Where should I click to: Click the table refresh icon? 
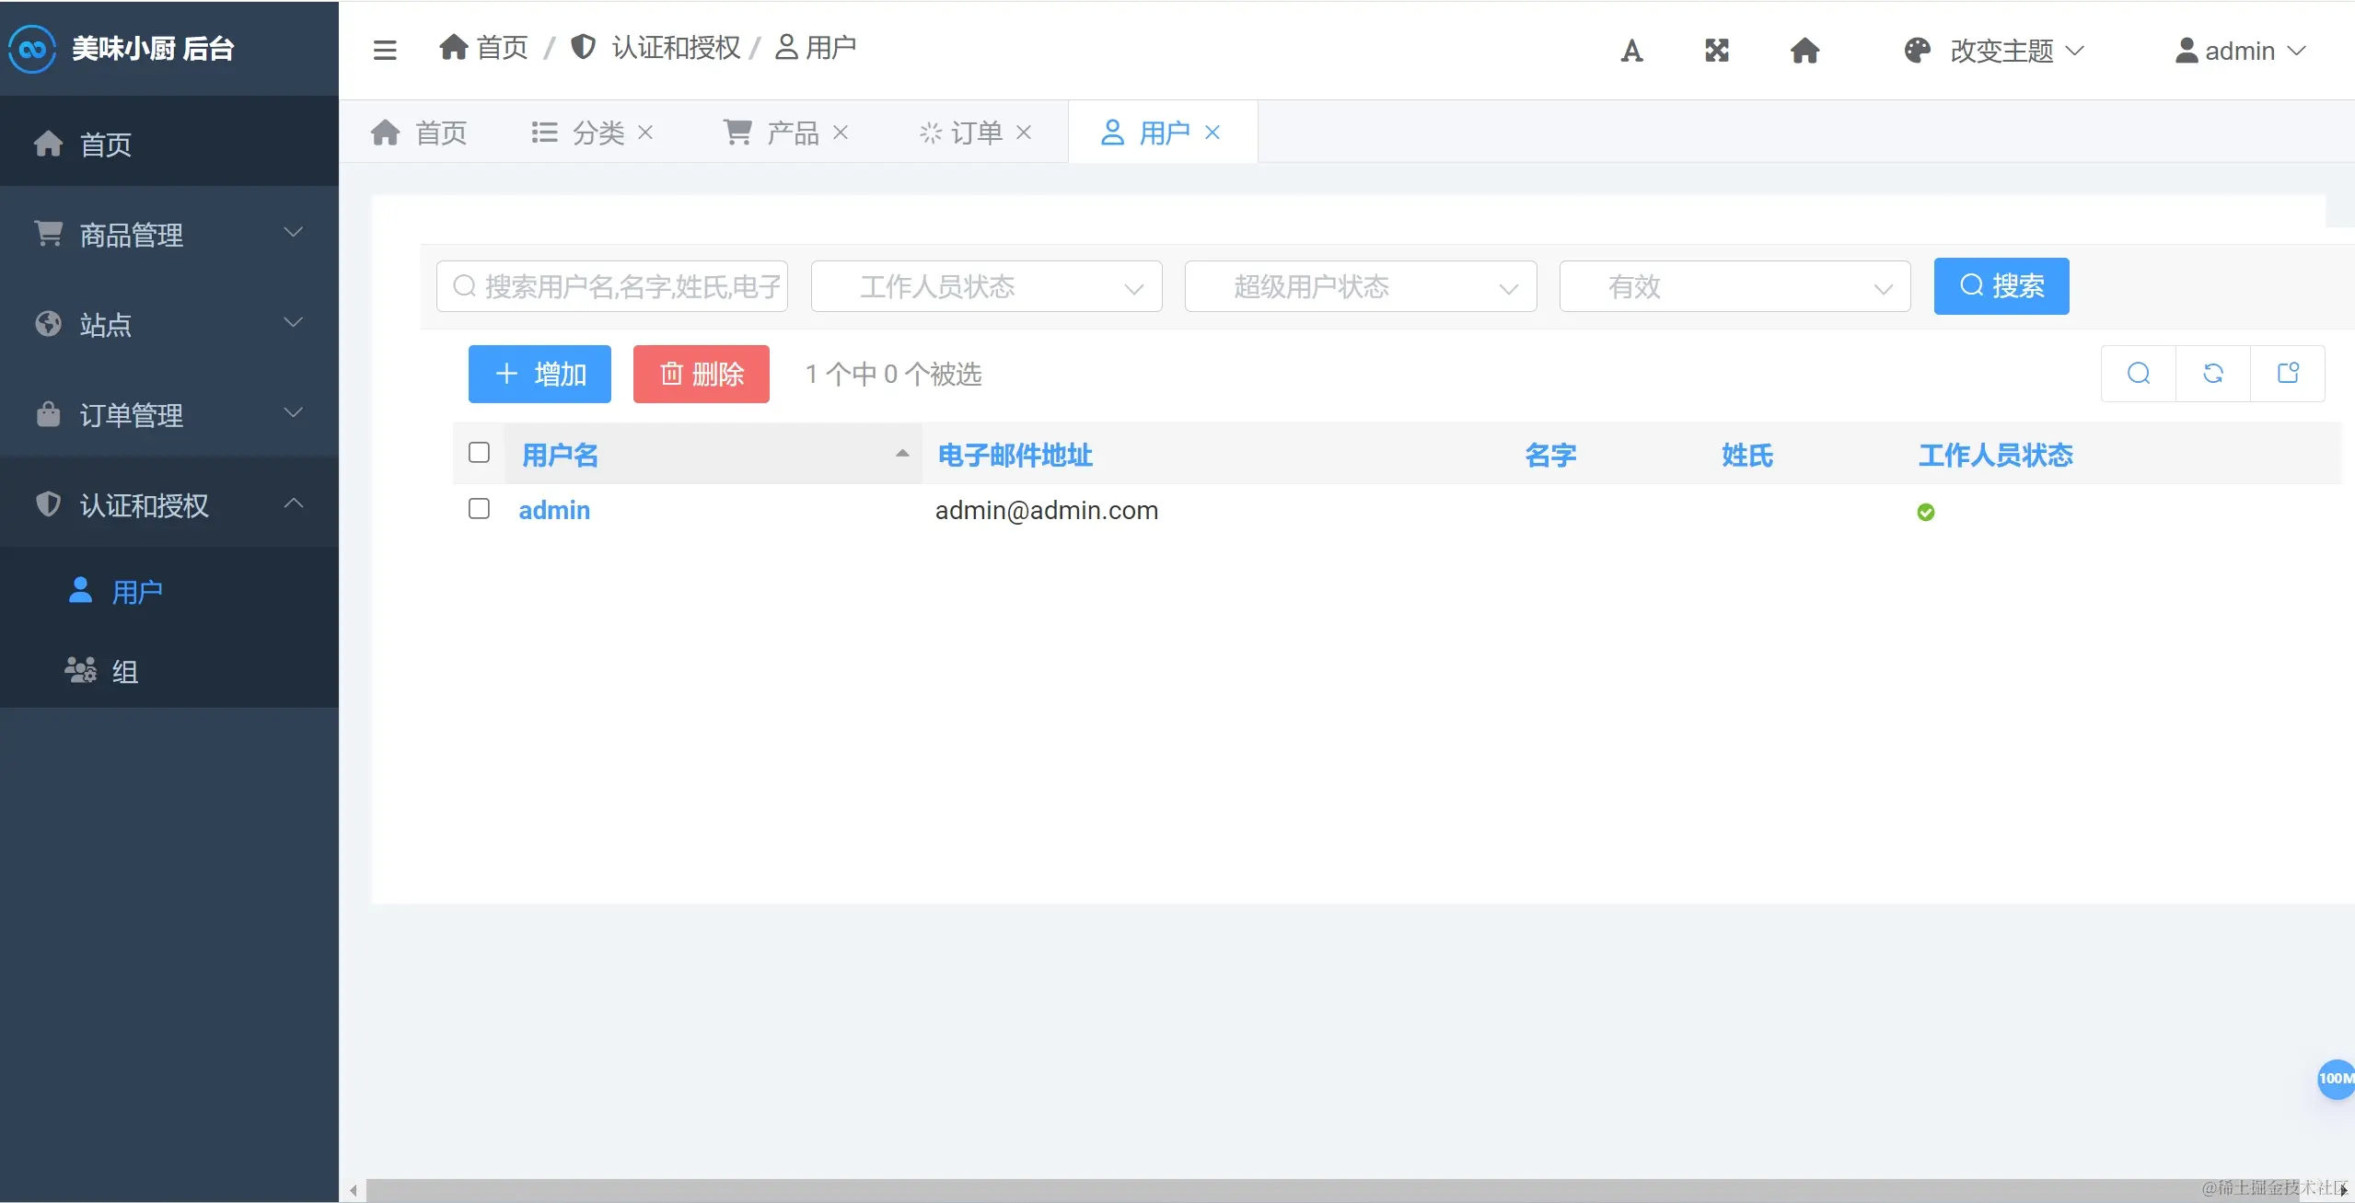2213,374
